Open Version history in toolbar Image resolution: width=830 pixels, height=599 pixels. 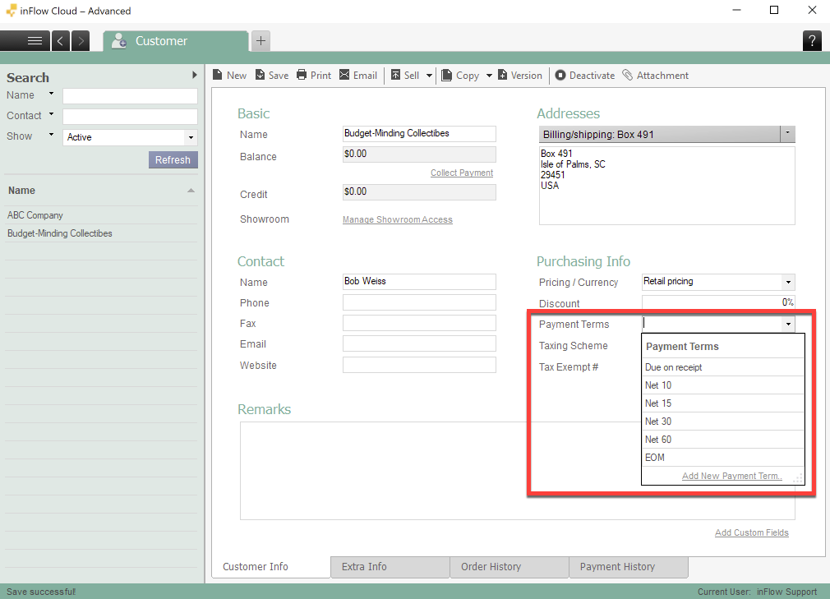(x=520, y=75)
